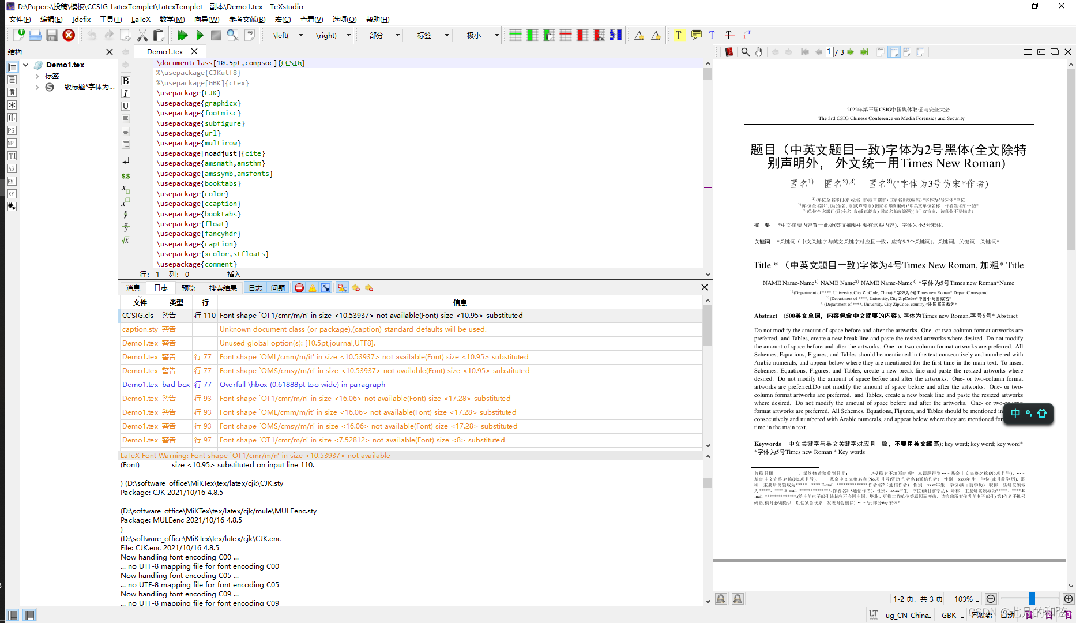1076x623 pixels.
Task: Stop the running compilation
Action: coord(216,35)
